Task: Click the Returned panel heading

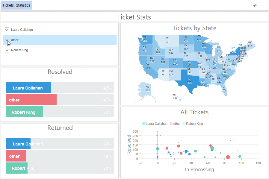Action: [60, 128]
